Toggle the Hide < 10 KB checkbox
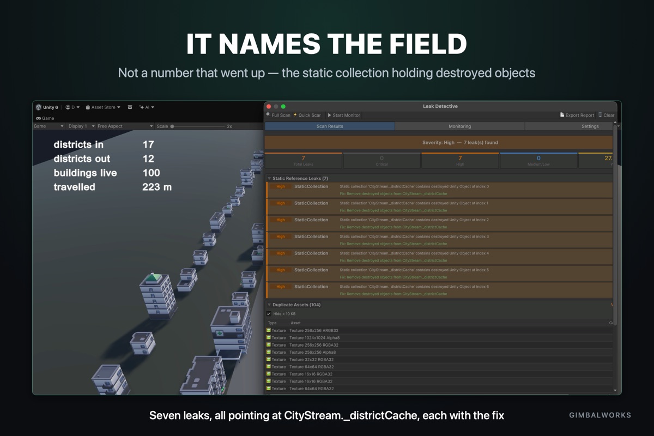654x436 pixels. pos(269,314)
